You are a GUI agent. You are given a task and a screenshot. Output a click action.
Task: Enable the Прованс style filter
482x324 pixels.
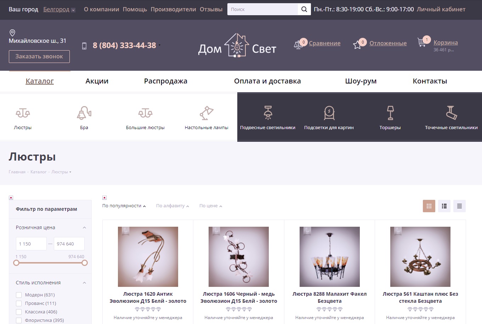coord(19,303)
